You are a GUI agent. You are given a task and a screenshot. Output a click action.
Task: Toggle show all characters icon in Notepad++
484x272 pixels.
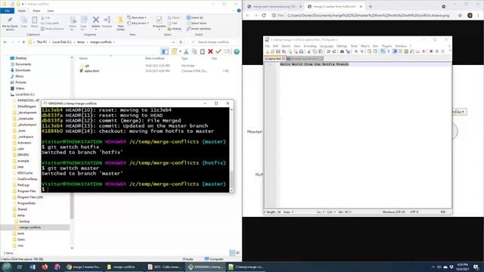pos(389,51)
